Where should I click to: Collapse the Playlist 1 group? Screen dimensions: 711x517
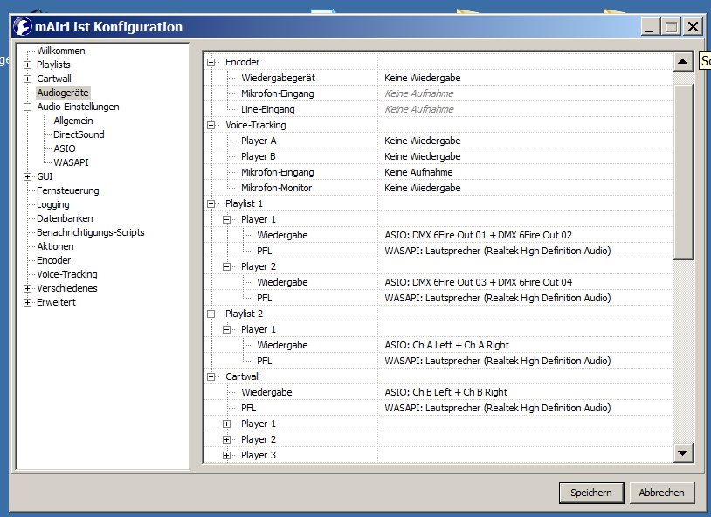(x=211, y=204)
